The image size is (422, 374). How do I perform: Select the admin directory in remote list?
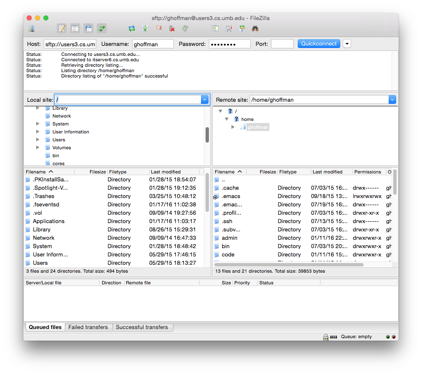pyautogui.click(x=303, y=238)
